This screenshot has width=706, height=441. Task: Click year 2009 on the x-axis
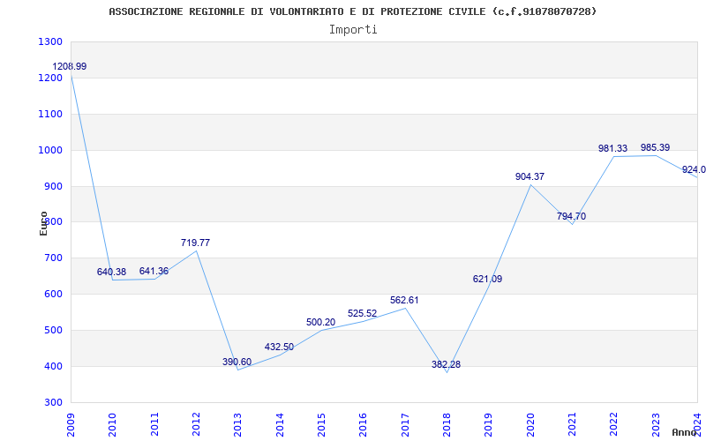(x=71, y=425)
